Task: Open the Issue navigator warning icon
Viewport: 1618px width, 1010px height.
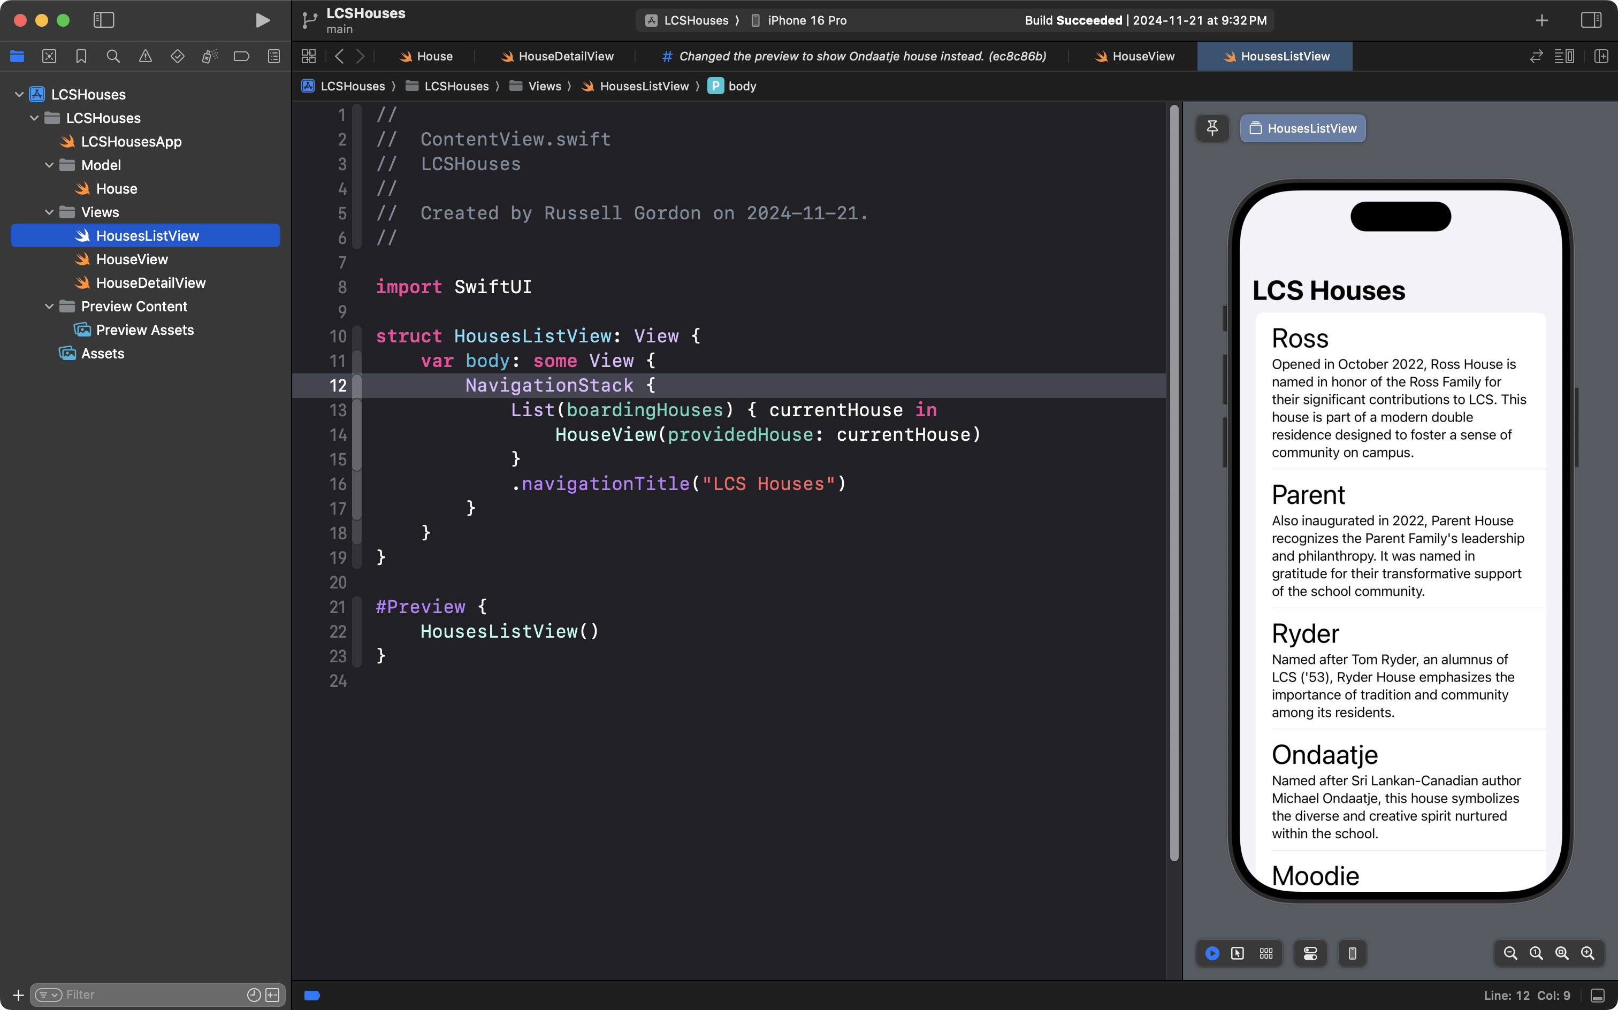Action: point(145,56)
